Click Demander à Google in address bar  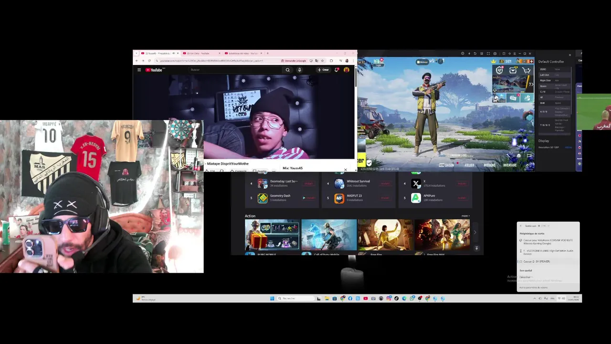coord(294,61)
